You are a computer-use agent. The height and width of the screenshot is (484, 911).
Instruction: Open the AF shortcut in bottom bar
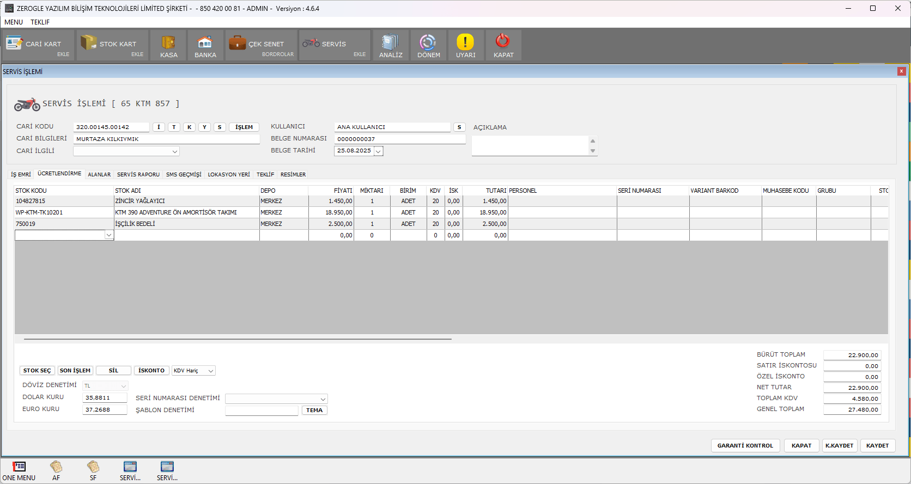(x=56, y=471)
